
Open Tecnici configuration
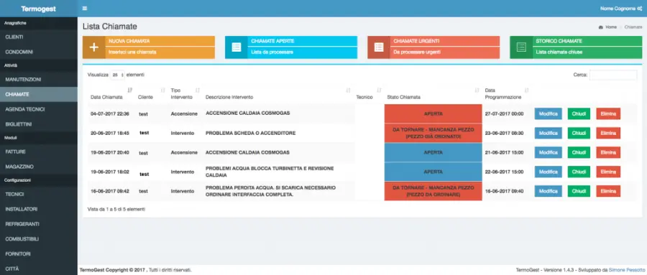pyautogui.click(x=39, y=194)
